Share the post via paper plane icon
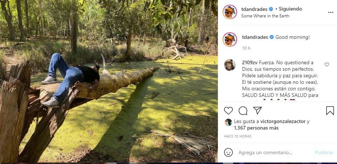337x164 pixels. click(257, 111)
